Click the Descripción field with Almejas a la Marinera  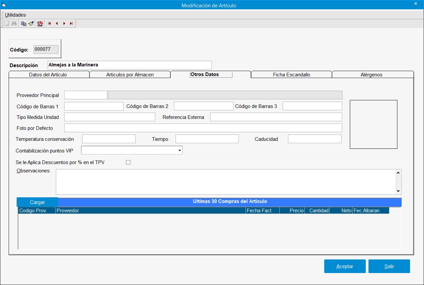coord(129,65)
